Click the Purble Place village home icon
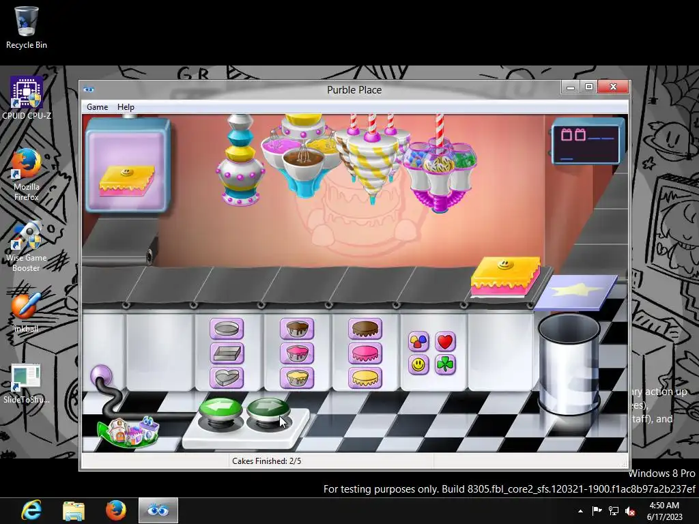699x524 pixels. click(x=129, y=431)
